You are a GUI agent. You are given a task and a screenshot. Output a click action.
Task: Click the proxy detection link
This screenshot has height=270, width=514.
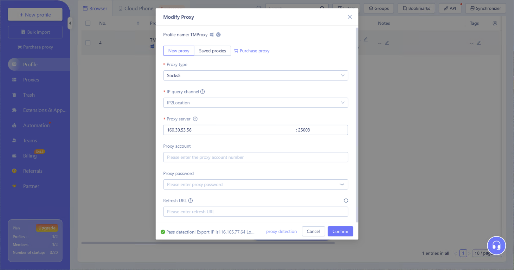point(281,231)
